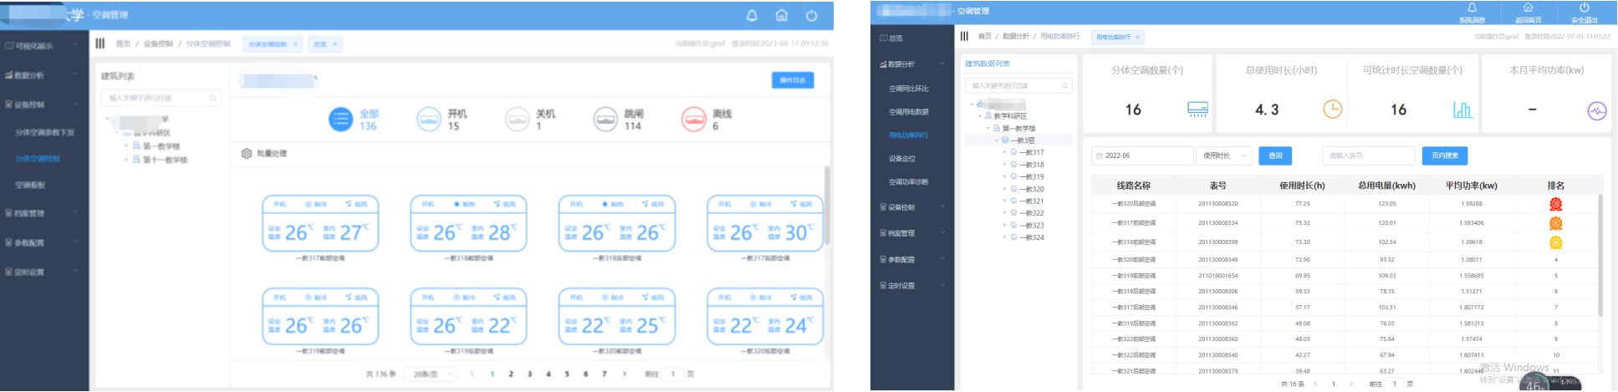Click rank 2 medal icon in table
Screen dimensions: 1618x392
point(1555,223)
